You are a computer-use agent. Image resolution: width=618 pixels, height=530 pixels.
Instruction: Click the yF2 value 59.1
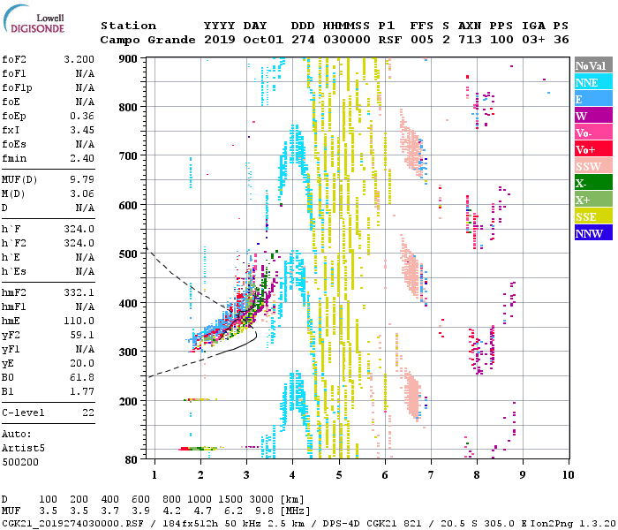tap(82, 335)
